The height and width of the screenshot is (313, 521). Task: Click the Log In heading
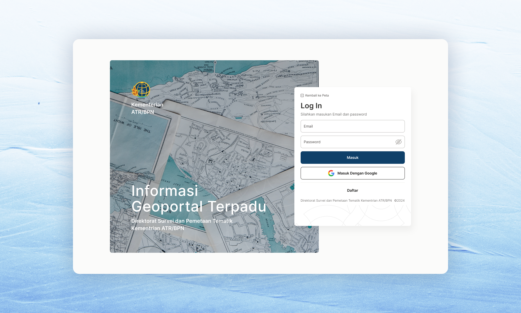[311, 106]
